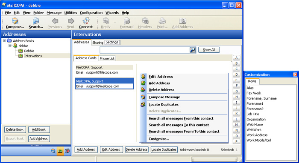Click Add Address button in left panel
The height and width of the screenshot is (163, 299).
point(39,139)
